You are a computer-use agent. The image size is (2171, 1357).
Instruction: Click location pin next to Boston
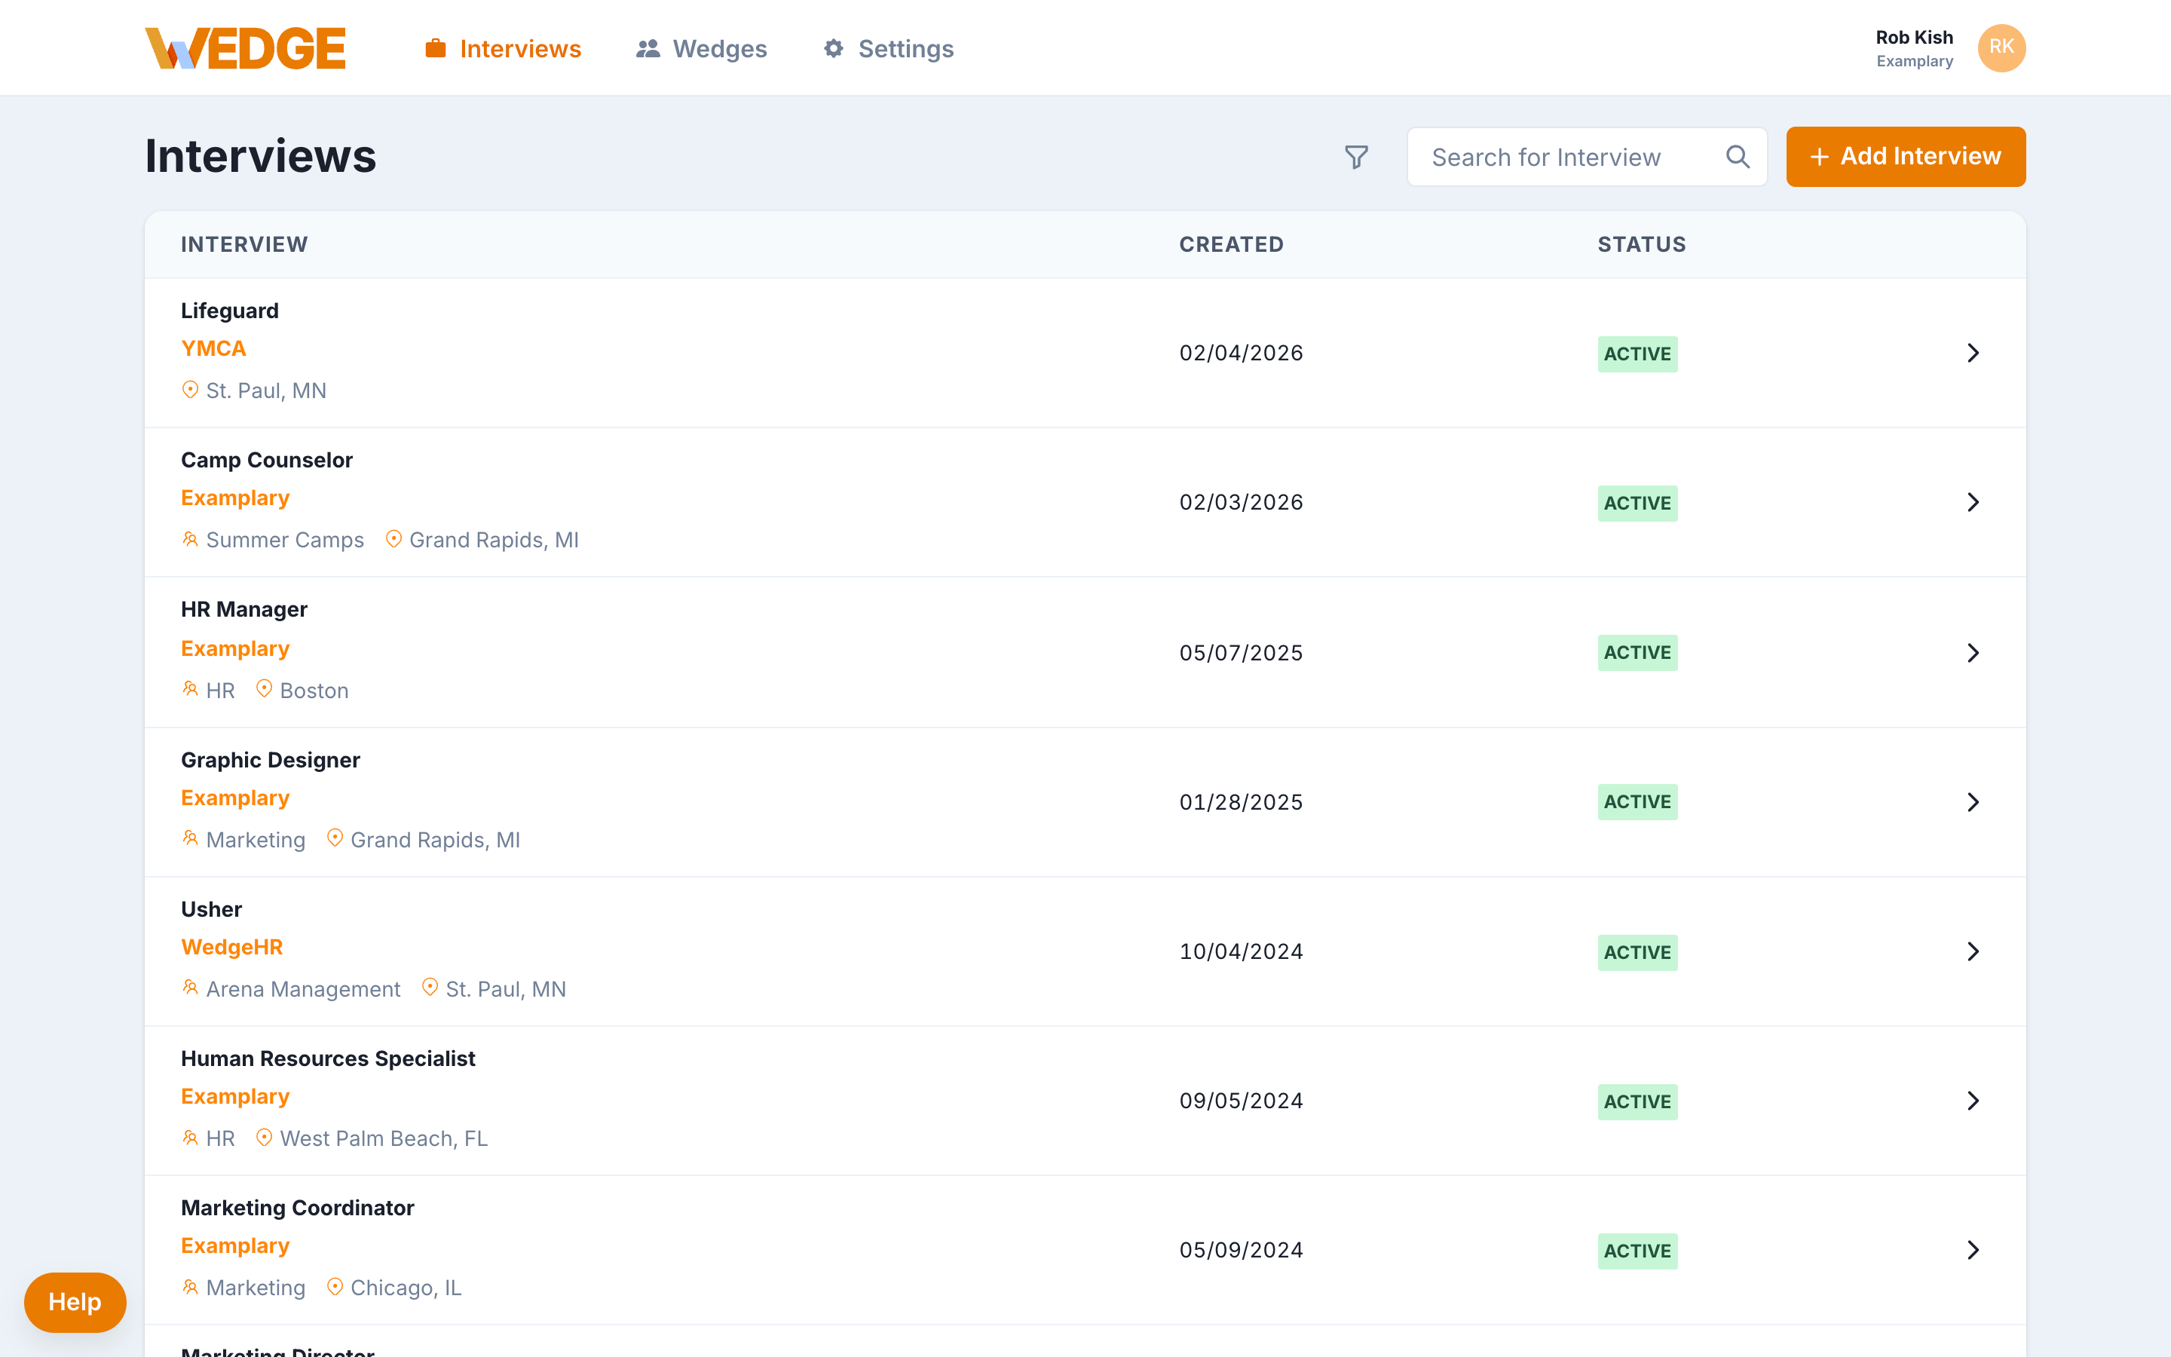(x=264, y=688)
